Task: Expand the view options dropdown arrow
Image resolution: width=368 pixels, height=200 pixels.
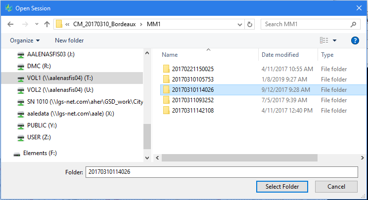Action: (335, 40)
